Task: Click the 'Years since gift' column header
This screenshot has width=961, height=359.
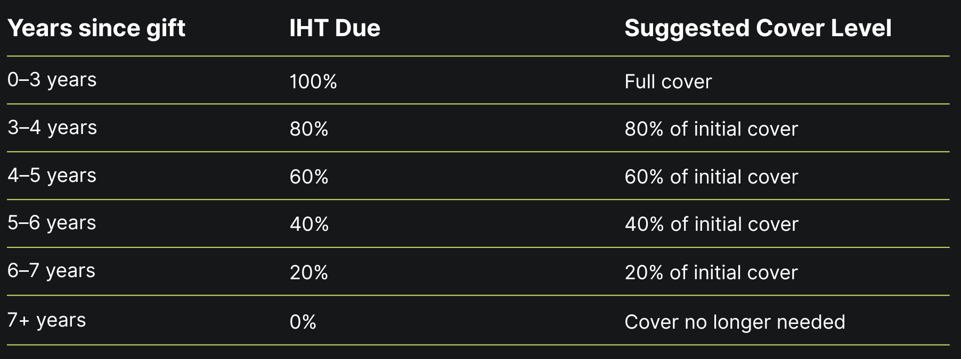Action: click(x=96, y=28)
